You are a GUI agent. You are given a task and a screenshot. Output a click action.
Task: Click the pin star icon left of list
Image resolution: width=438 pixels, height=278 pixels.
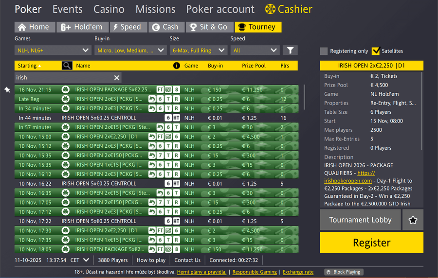coord(7,90)
